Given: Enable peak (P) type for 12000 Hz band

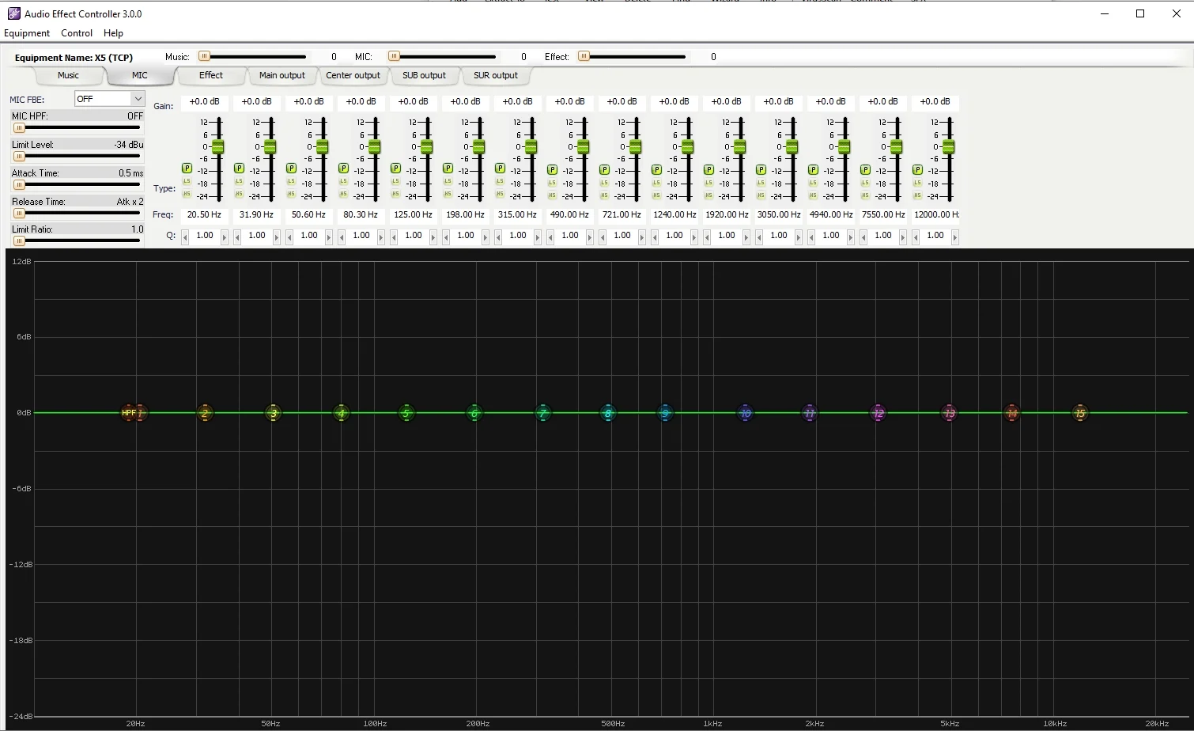Looking at the screenshot, I should [917, 169].
